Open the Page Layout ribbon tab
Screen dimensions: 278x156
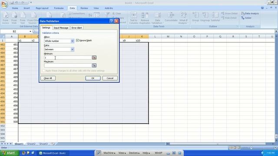click(x=42, y=8)
